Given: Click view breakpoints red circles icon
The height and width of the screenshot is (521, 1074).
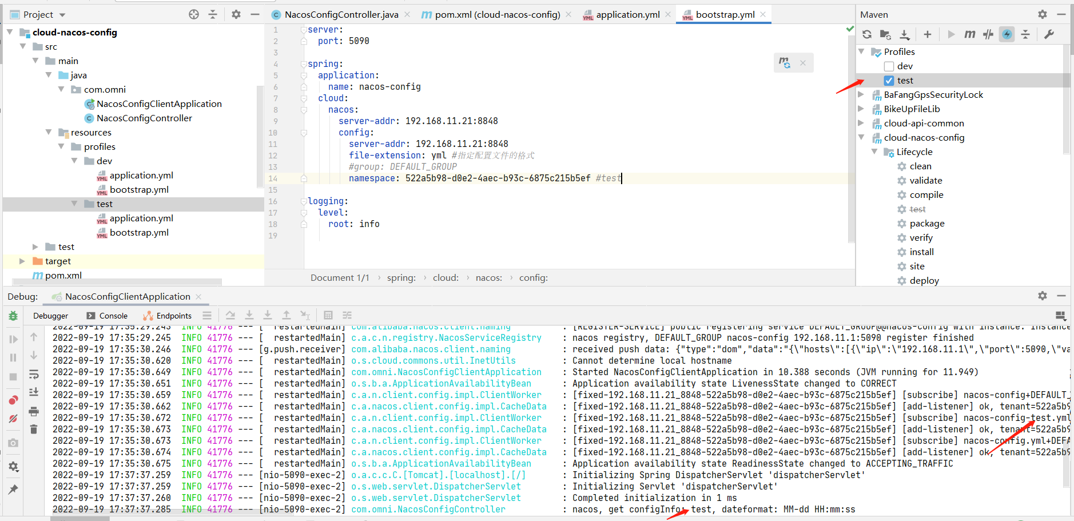Looking at the screenshot, I should [13, 400].
